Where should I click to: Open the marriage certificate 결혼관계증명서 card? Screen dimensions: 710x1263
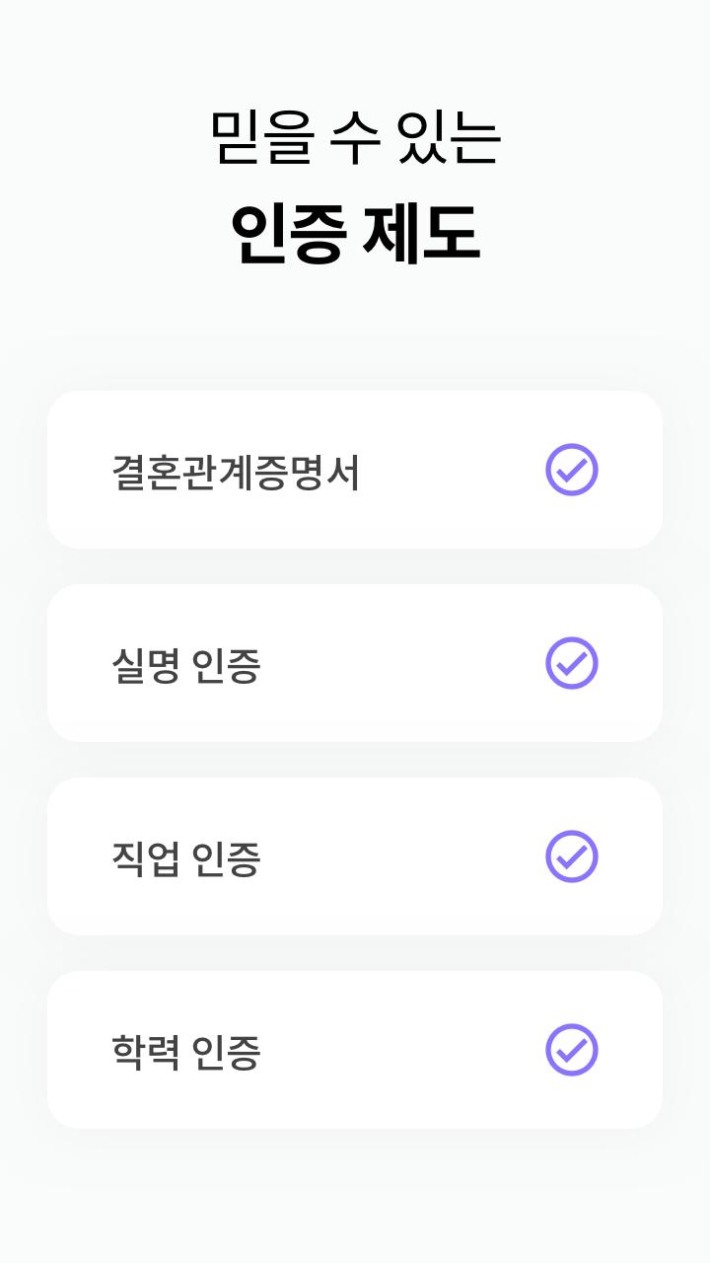(355, 470)
